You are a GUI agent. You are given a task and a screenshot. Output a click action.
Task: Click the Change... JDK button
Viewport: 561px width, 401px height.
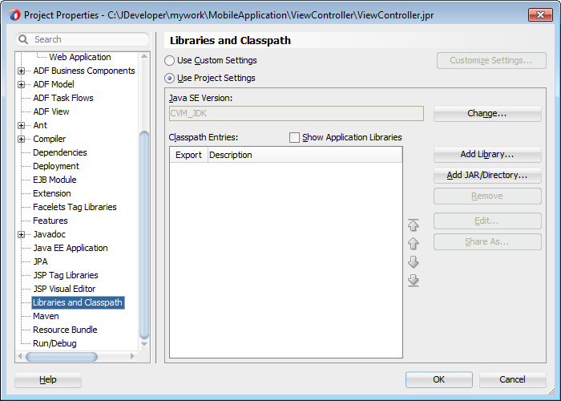click(487, 114)
